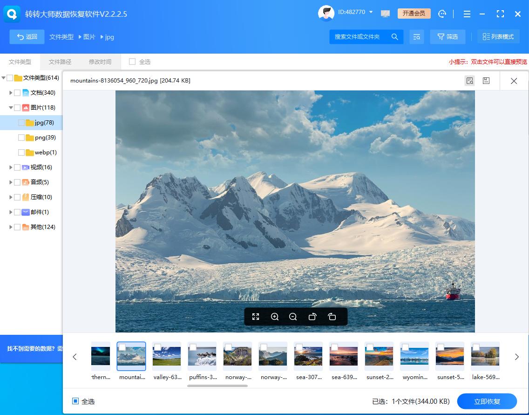This screenshot has width=529, height=415.
Task: Rotate the image clockwise
Action: pos(332,317)
